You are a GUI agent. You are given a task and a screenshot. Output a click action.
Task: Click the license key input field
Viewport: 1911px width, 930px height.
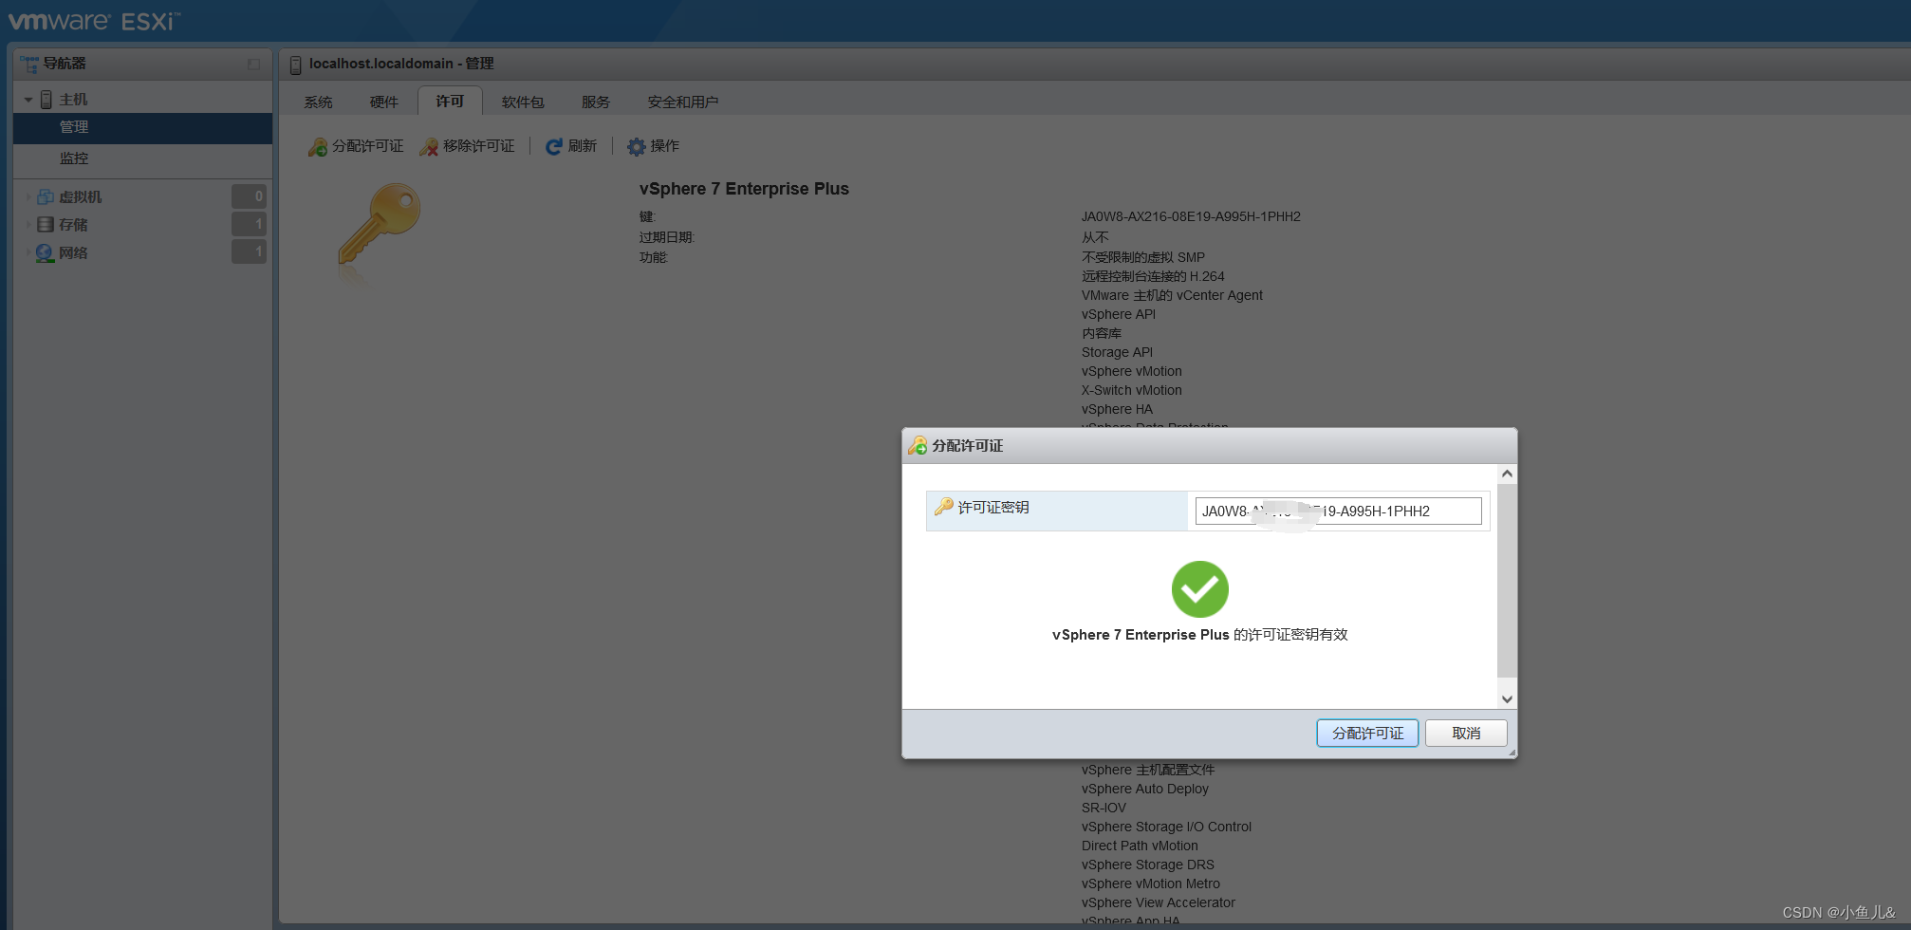[1338, 511]
